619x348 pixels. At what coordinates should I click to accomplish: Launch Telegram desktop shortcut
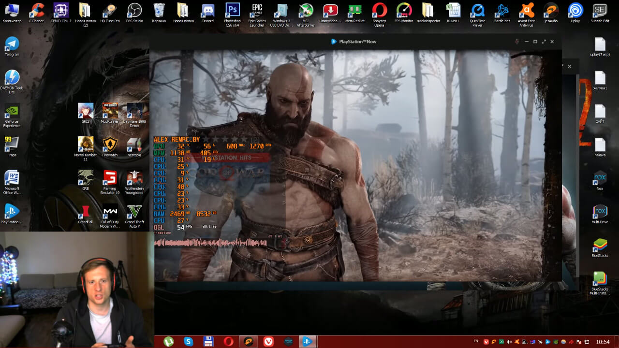click(12, 46)
